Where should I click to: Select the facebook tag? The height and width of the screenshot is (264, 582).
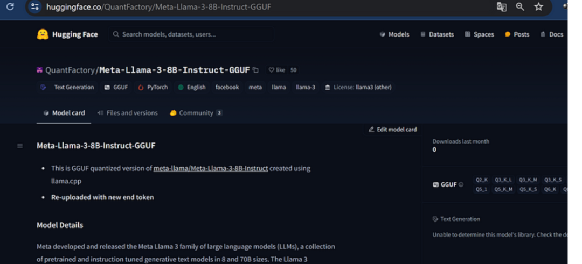click(x=227, y=88)
